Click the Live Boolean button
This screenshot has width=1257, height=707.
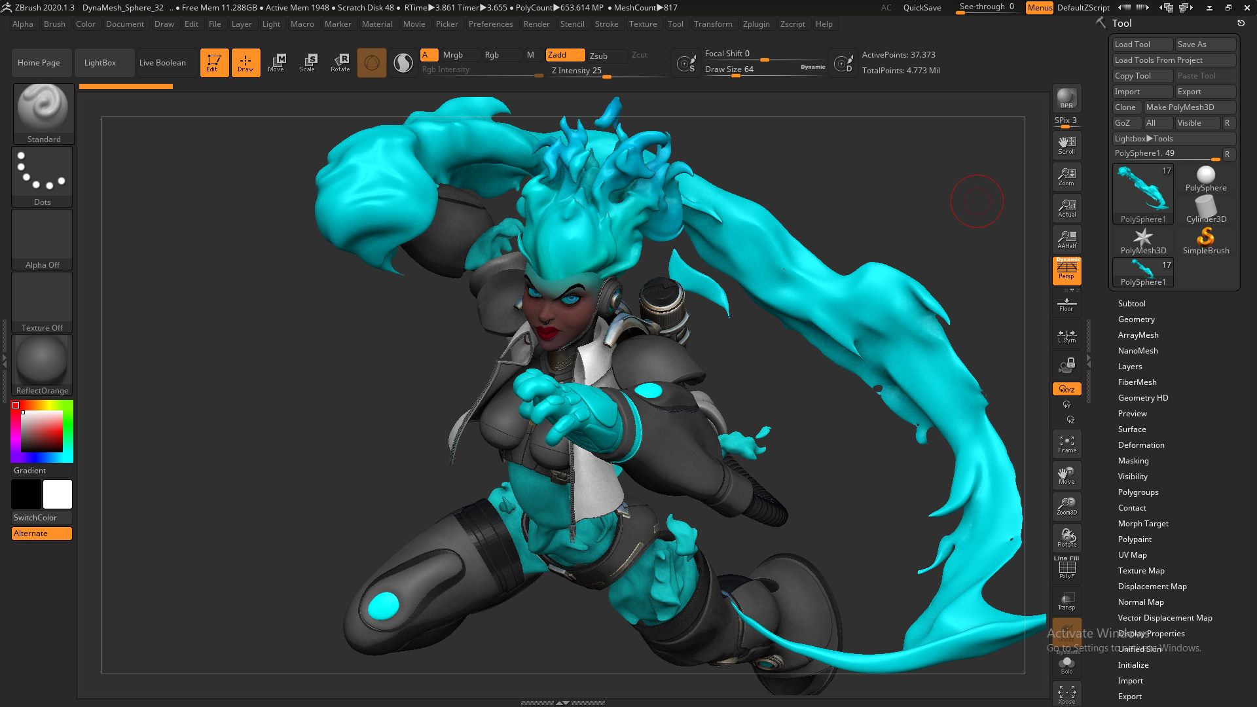tap(162, 63)
